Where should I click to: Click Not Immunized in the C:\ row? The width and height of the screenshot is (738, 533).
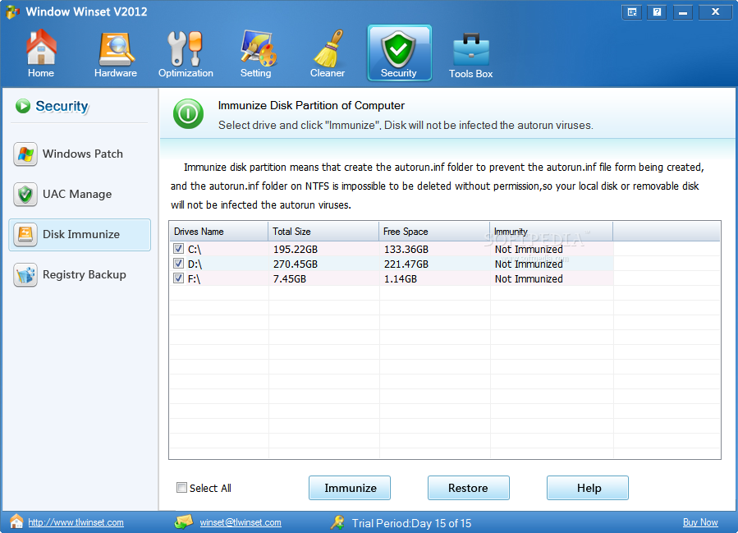pos(529,249)
